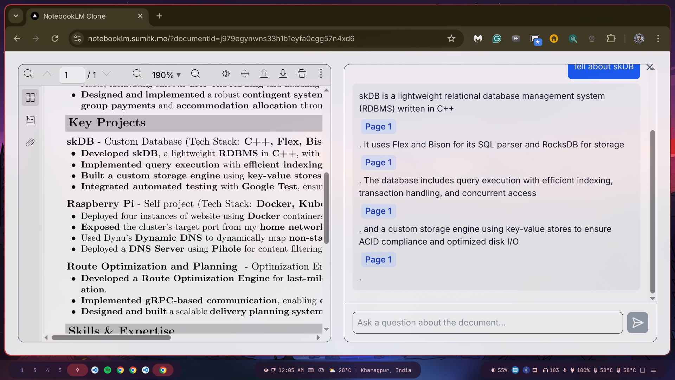Screen dimensions: 675x380
Task: View document attachments via paperclip icon
Action: 30,142
